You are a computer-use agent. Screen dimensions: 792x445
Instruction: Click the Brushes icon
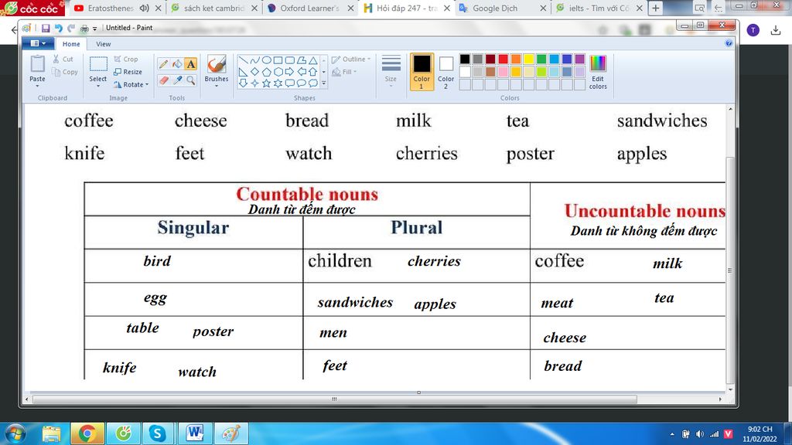click(x=217, y=65)
